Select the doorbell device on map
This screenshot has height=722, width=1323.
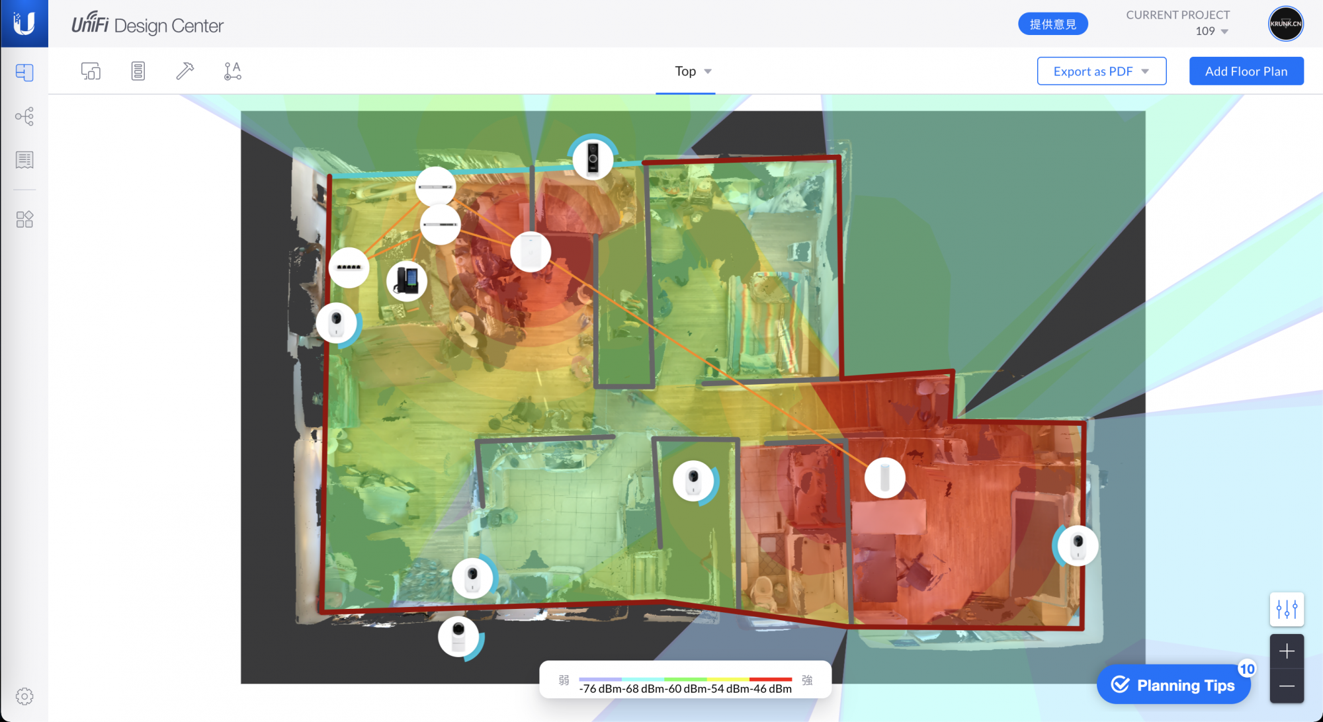(x=593, y=159)
